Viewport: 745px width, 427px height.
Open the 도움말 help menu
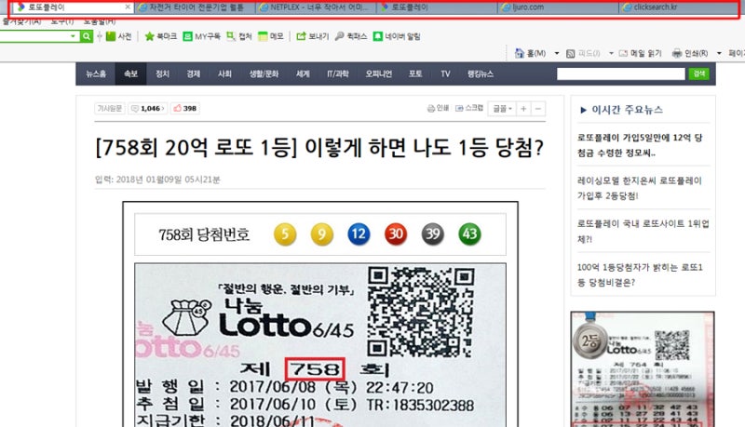(x=99, y=21)
